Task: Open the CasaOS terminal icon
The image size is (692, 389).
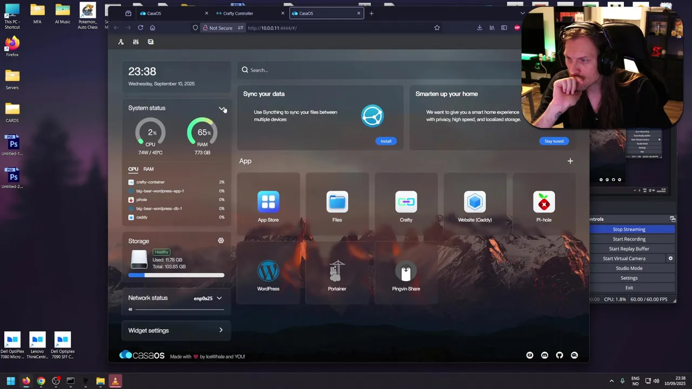Action: [x=150, y=42]
